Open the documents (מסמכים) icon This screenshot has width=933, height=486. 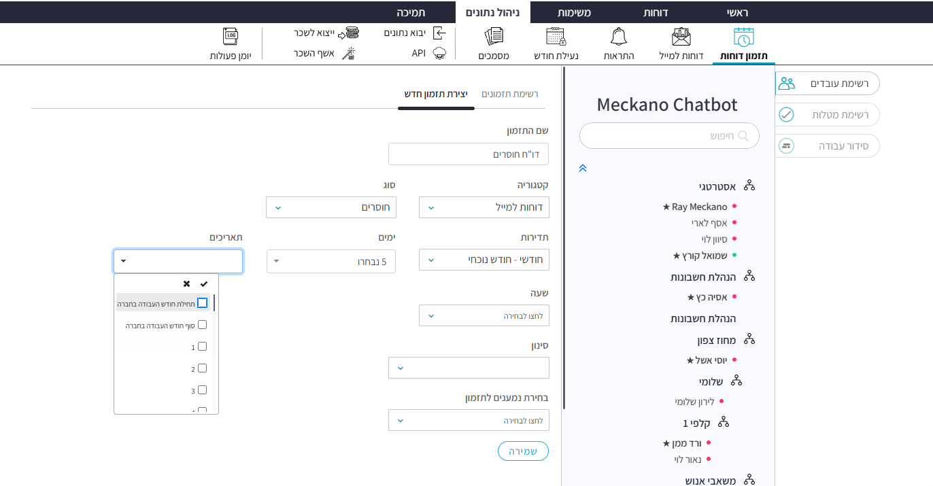point(494,37)
